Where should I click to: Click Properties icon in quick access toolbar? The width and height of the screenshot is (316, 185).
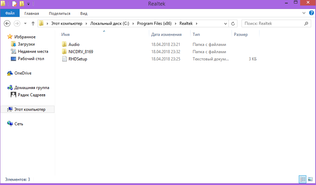point(14,4)
